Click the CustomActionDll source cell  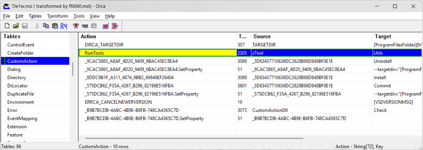click(312, 110)
